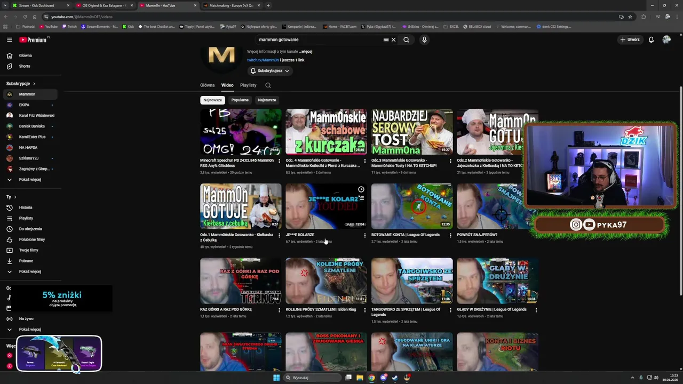Viewport: 683px width, 384px height.
Task: Switch to Matchmaking - Europe 5v5 tab
Action: (231, 5)
